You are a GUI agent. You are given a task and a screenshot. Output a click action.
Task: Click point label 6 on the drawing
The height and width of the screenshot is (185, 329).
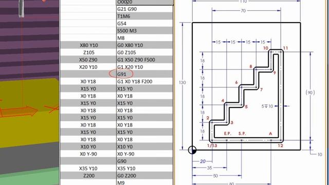236,82
